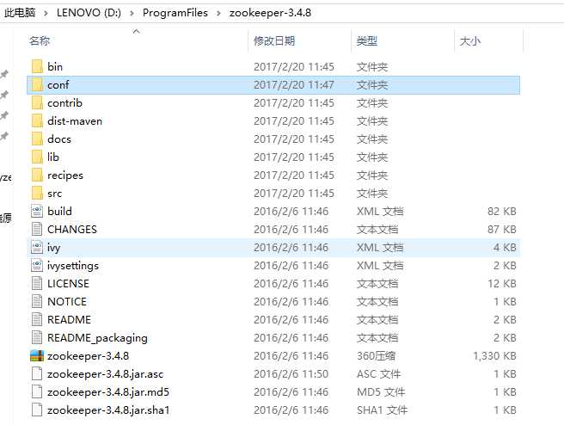564x425 pixels.
Task: Click the 360压缩 type cell
Action: (376, 355)
